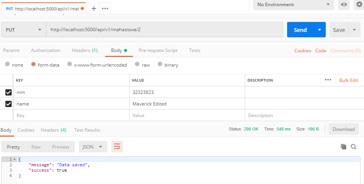Screen dimensions: 364x184
Task: Click the 200 OK status text
Action: pyautogui.click(x=251, y=129)
